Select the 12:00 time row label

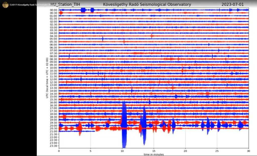click(x=53, y=79)
